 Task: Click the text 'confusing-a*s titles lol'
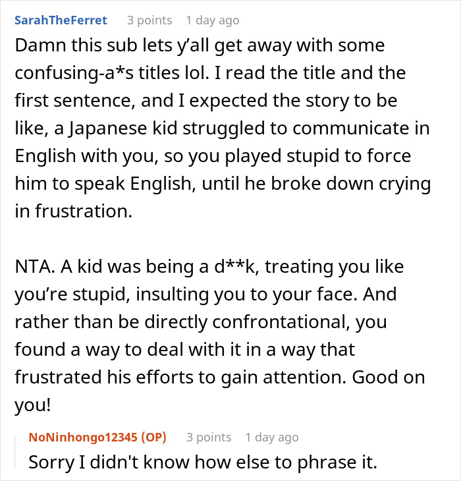pos(111,72)
